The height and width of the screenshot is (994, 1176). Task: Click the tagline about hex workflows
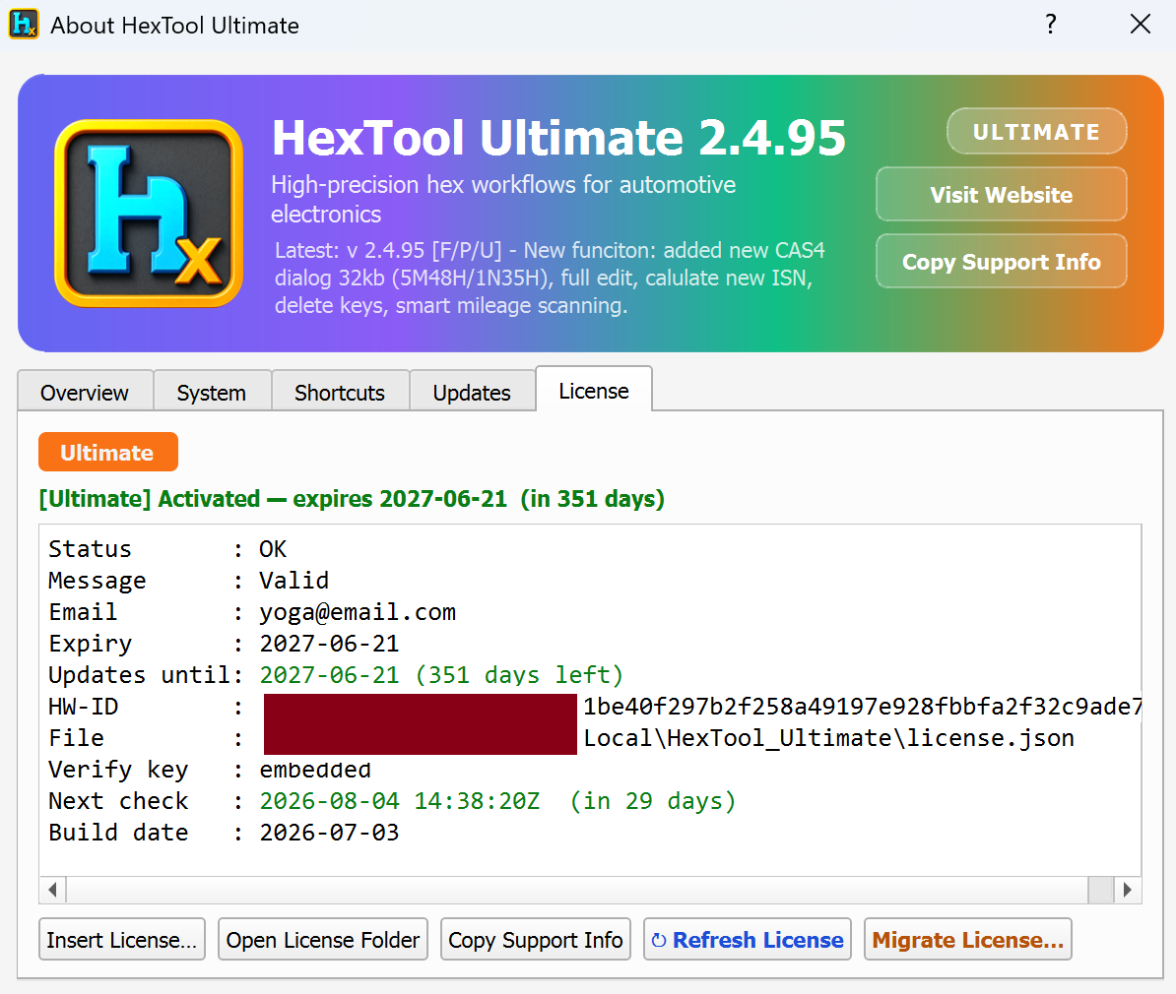503,200
